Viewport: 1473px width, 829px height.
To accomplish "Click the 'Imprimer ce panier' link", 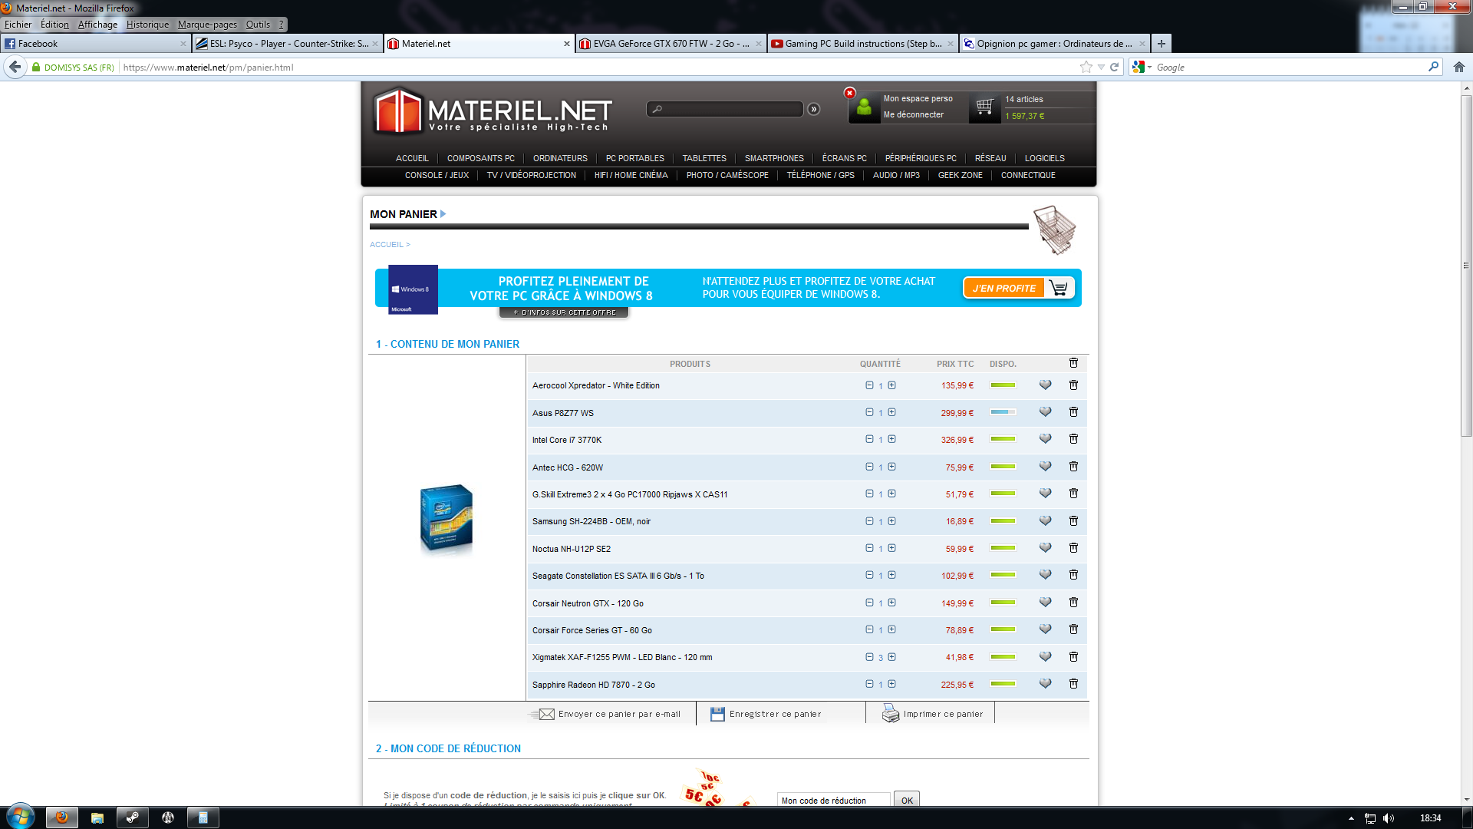I will (942, 714).
